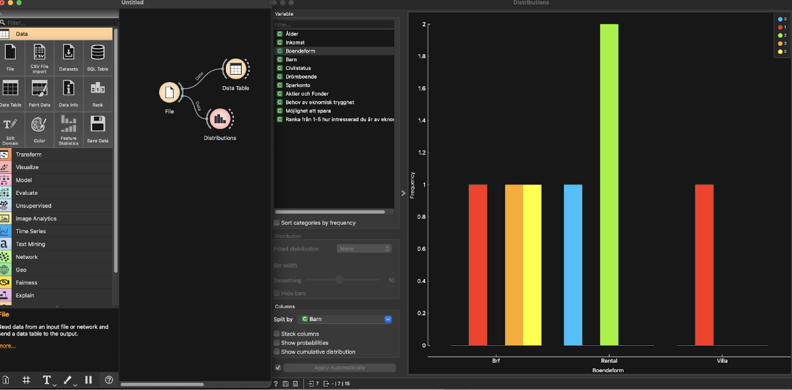Move the Smoothing slider handle
792x390 pixels.
pyautogui.click(x=339, y=280)
